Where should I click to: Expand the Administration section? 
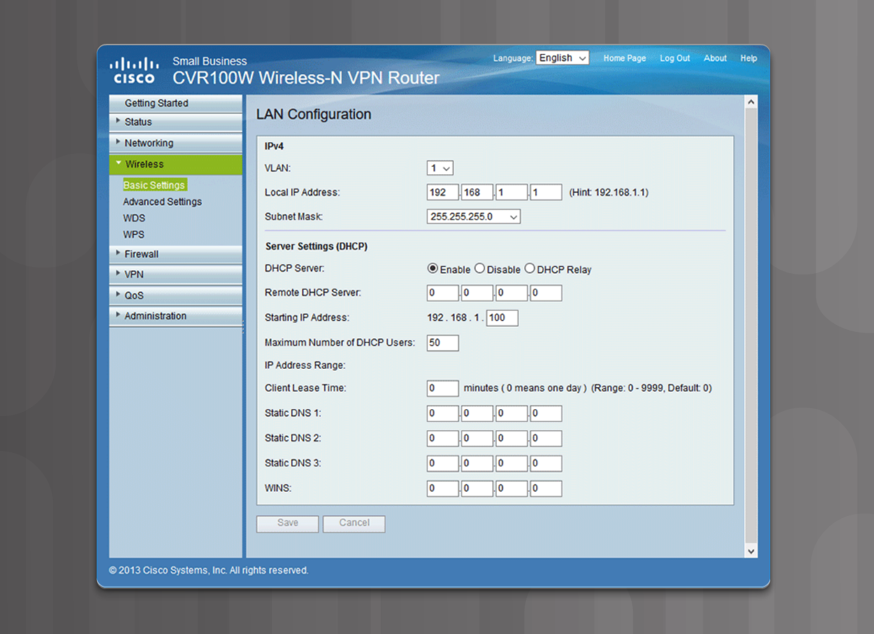click(x=155, y=316)
